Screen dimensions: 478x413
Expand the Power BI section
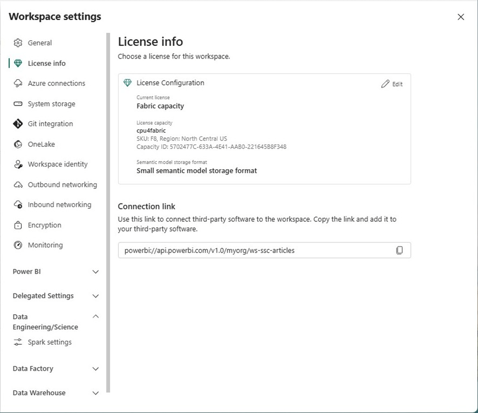pyautogui.click(x=96, y=272)
